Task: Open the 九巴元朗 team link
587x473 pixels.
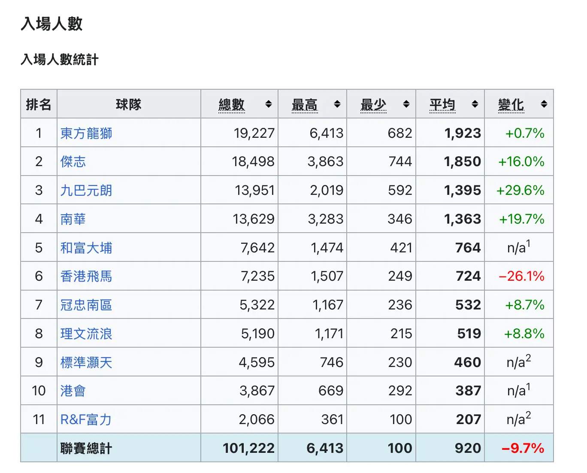Action: 86,190
